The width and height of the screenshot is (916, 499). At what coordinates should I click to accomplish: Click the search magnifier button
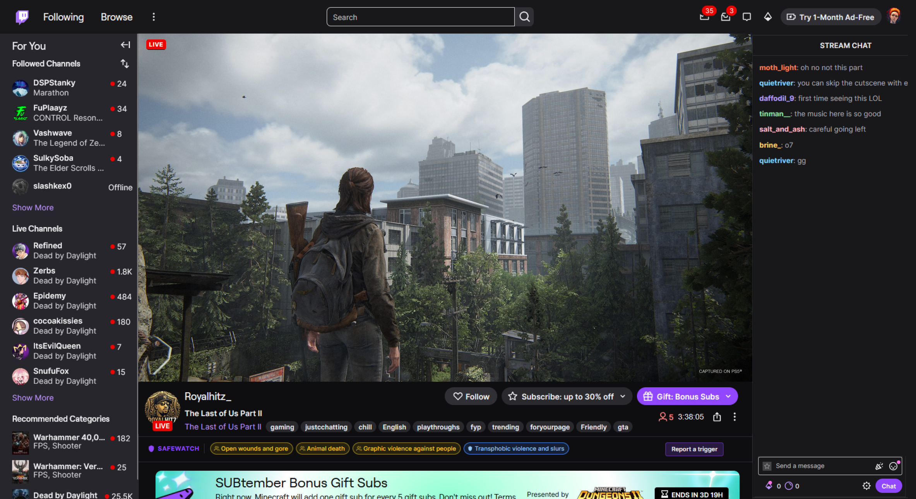[524, 17]
